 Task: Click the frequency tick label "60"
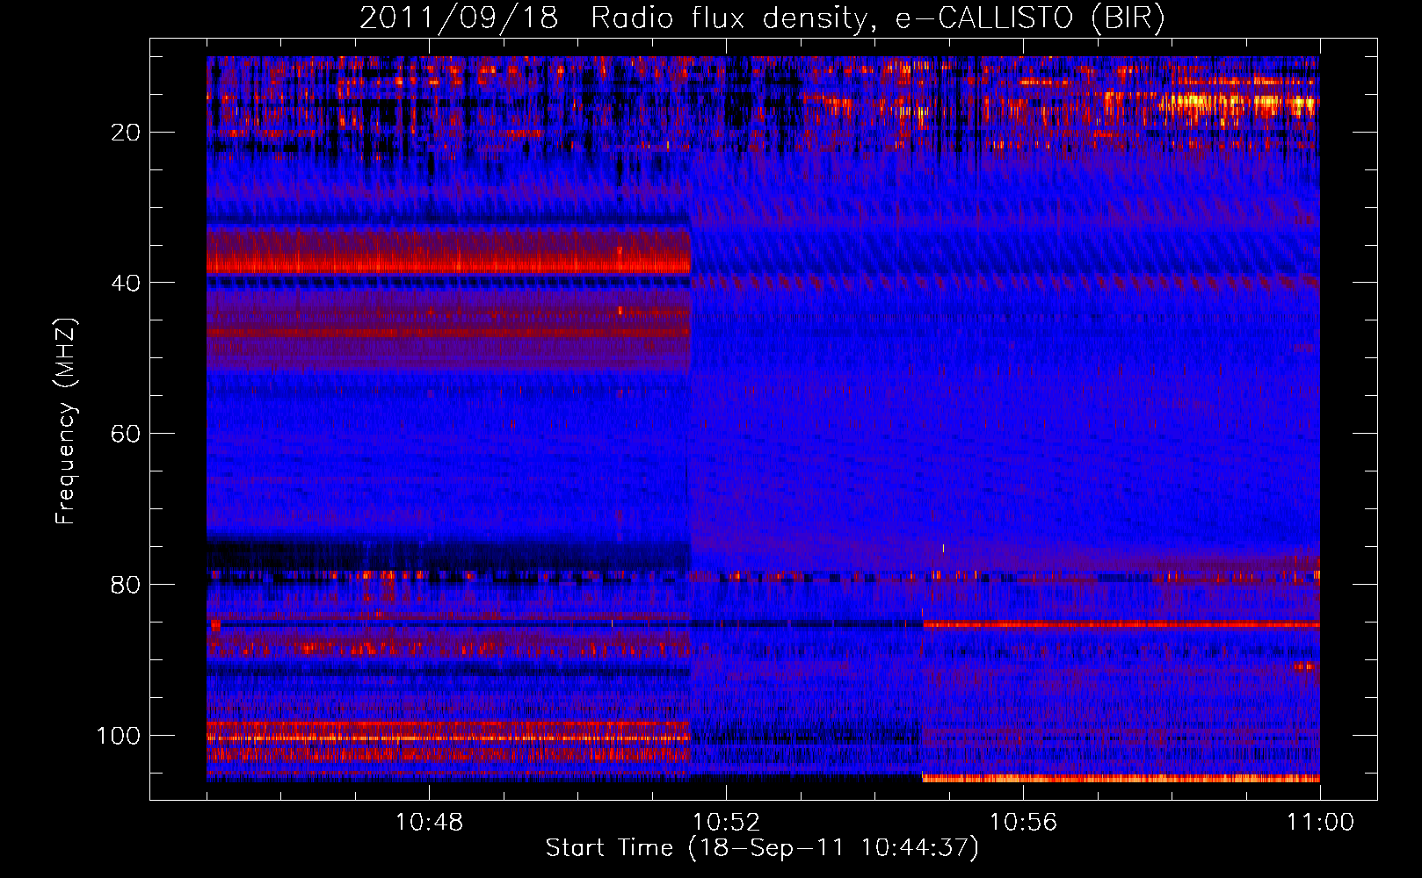pos(127,434)
